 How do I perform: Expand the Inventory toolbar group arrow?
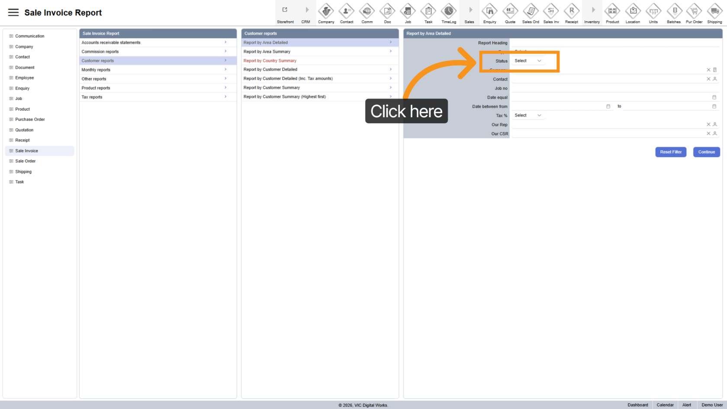tap(593, 10)
